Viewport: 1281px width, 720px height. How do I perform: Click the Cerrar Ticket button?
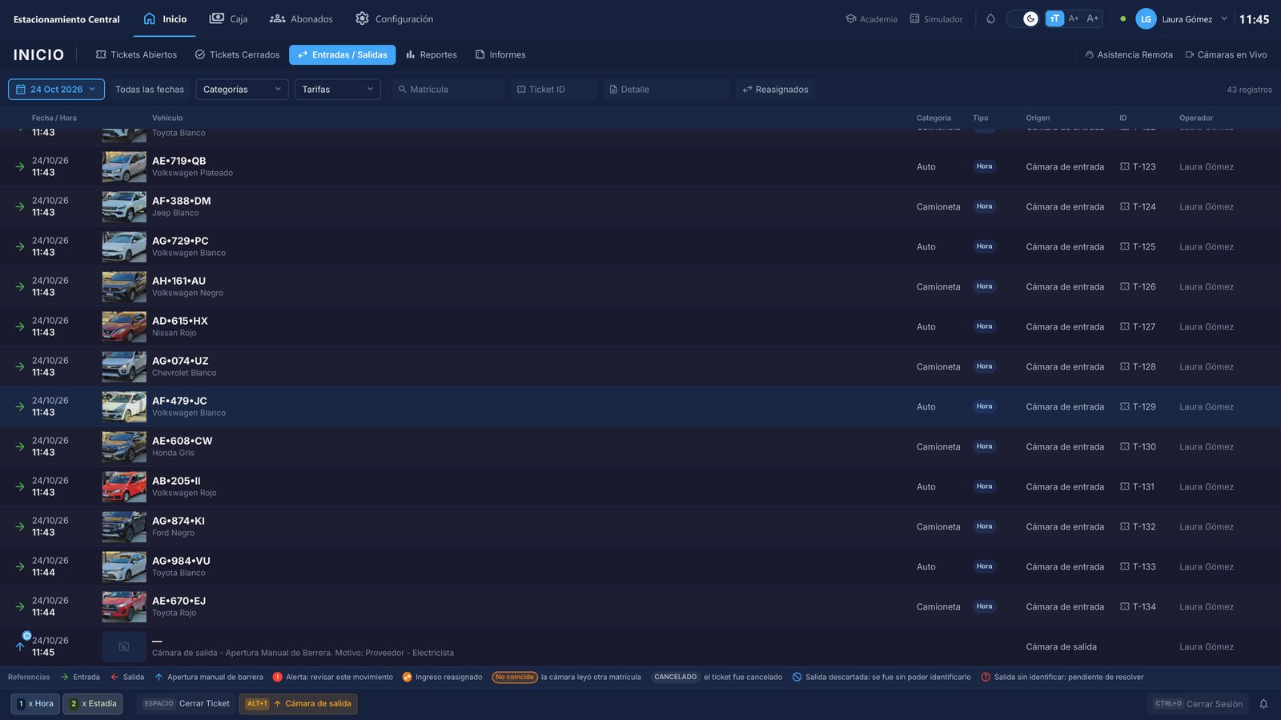(186, 703)
